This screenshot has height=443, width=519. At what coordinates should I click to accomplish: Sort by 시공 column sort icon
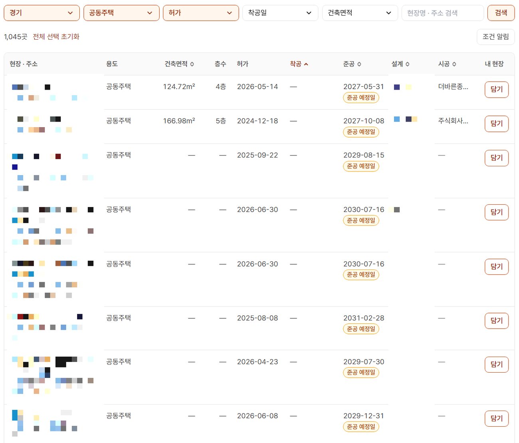454,64
